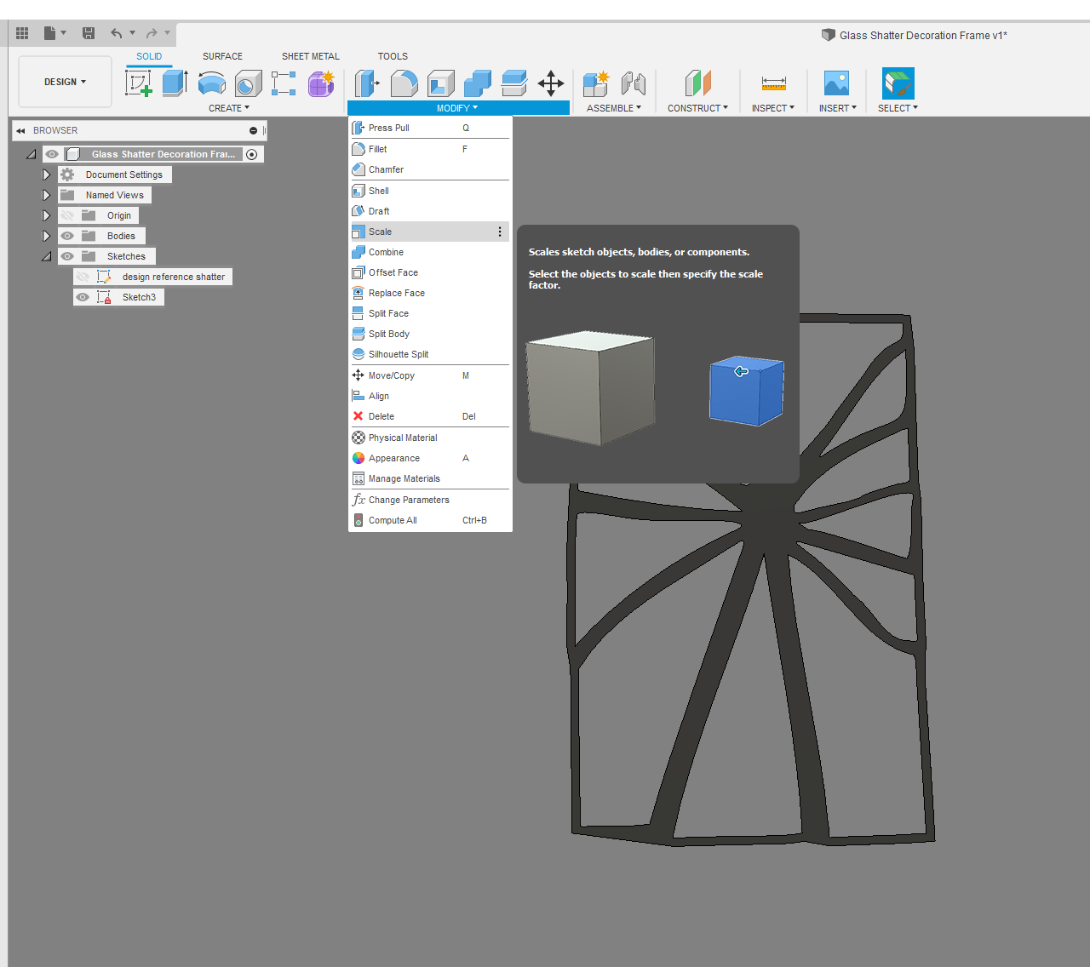Open the DESIGN workspace selector

point(64,82)
